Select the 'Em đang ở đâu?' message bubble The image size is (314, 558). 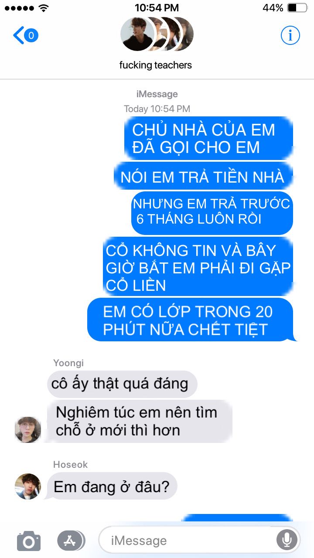111,487
